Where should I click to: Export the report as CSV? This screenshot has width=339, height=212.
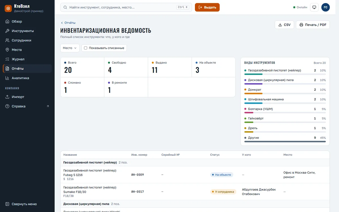point(284,25)
